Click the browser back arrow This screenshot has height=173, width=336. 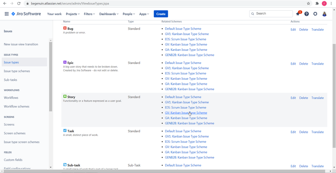(5, 3)
